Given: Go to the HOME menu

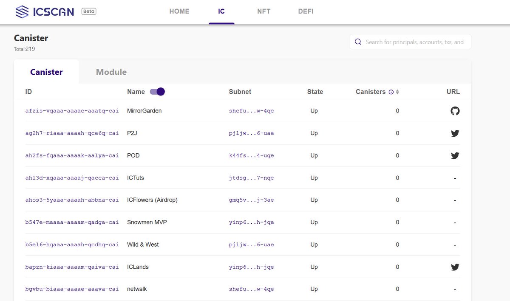Looking at the screenshot, I should (x=179, y=11).
